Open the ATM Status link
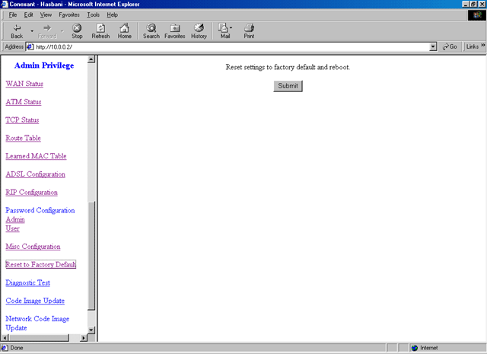 tap(24, 101)
